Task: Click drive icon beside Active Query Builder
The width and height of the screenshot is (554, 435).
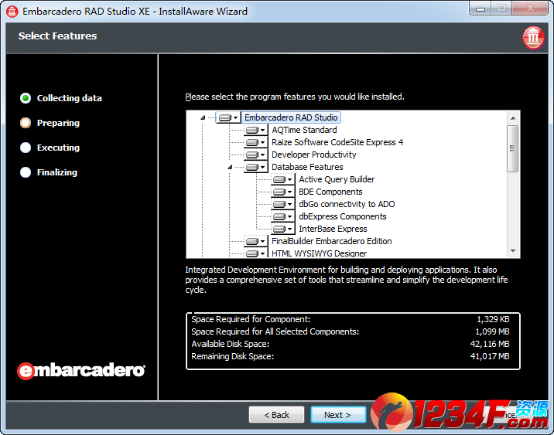Action: coord(279,179)
